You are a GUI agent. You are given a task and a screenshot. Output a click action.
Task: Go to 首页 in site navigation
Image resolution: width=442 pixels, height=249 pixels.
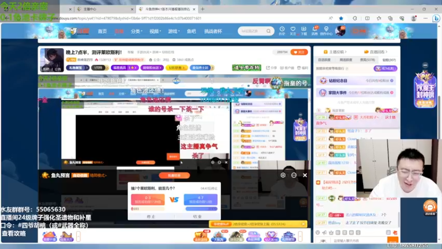click(x=102, y=32)
